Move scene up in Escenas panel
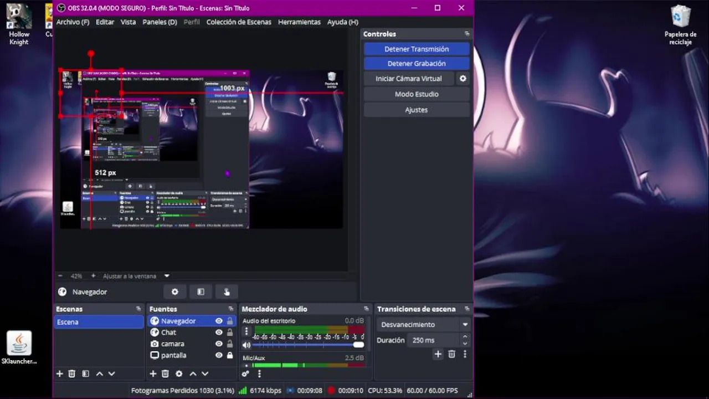The image size is (709, 399). (x=99, y=374)
